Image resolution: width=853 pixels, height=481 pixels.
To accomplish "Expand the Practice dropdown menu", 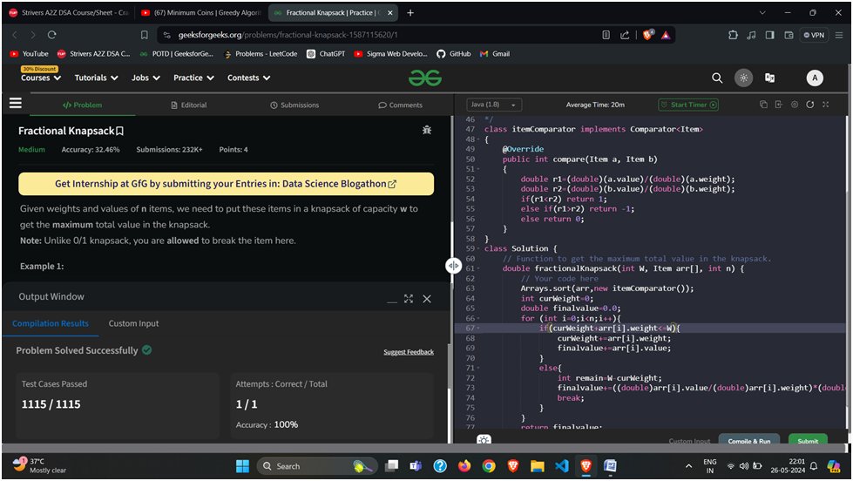I will (193, 78).
